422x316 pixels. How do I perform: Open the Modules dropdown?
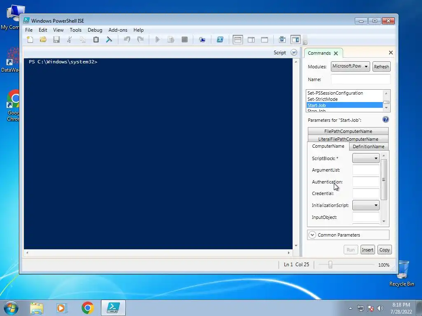[x=350, y=66]
